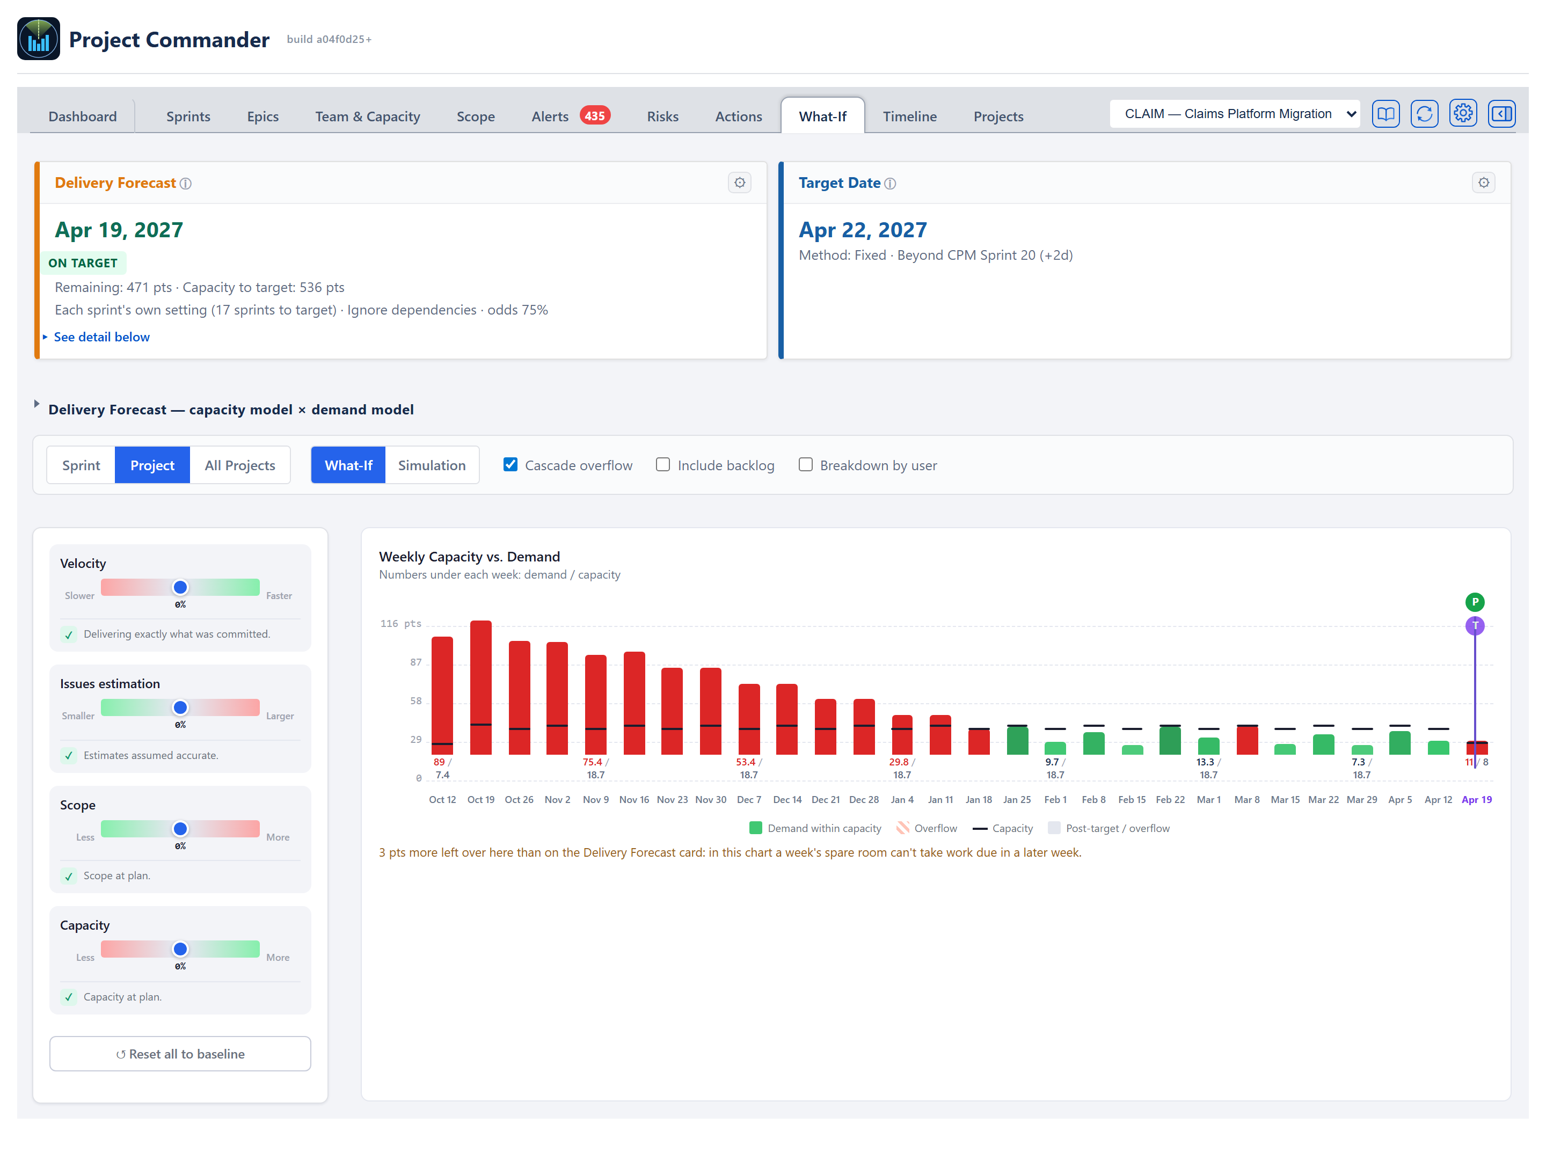Open the Dashboard tab

coord(82,116)
